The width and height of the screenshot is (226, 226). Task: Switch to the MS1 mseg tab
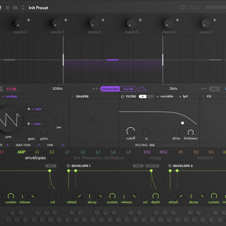point(147,152)
